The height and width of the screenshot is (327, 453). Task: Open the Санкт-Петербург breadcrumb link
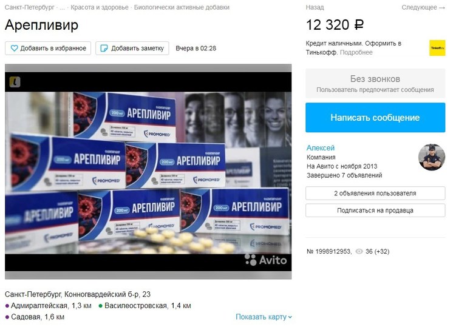(30, 7)
